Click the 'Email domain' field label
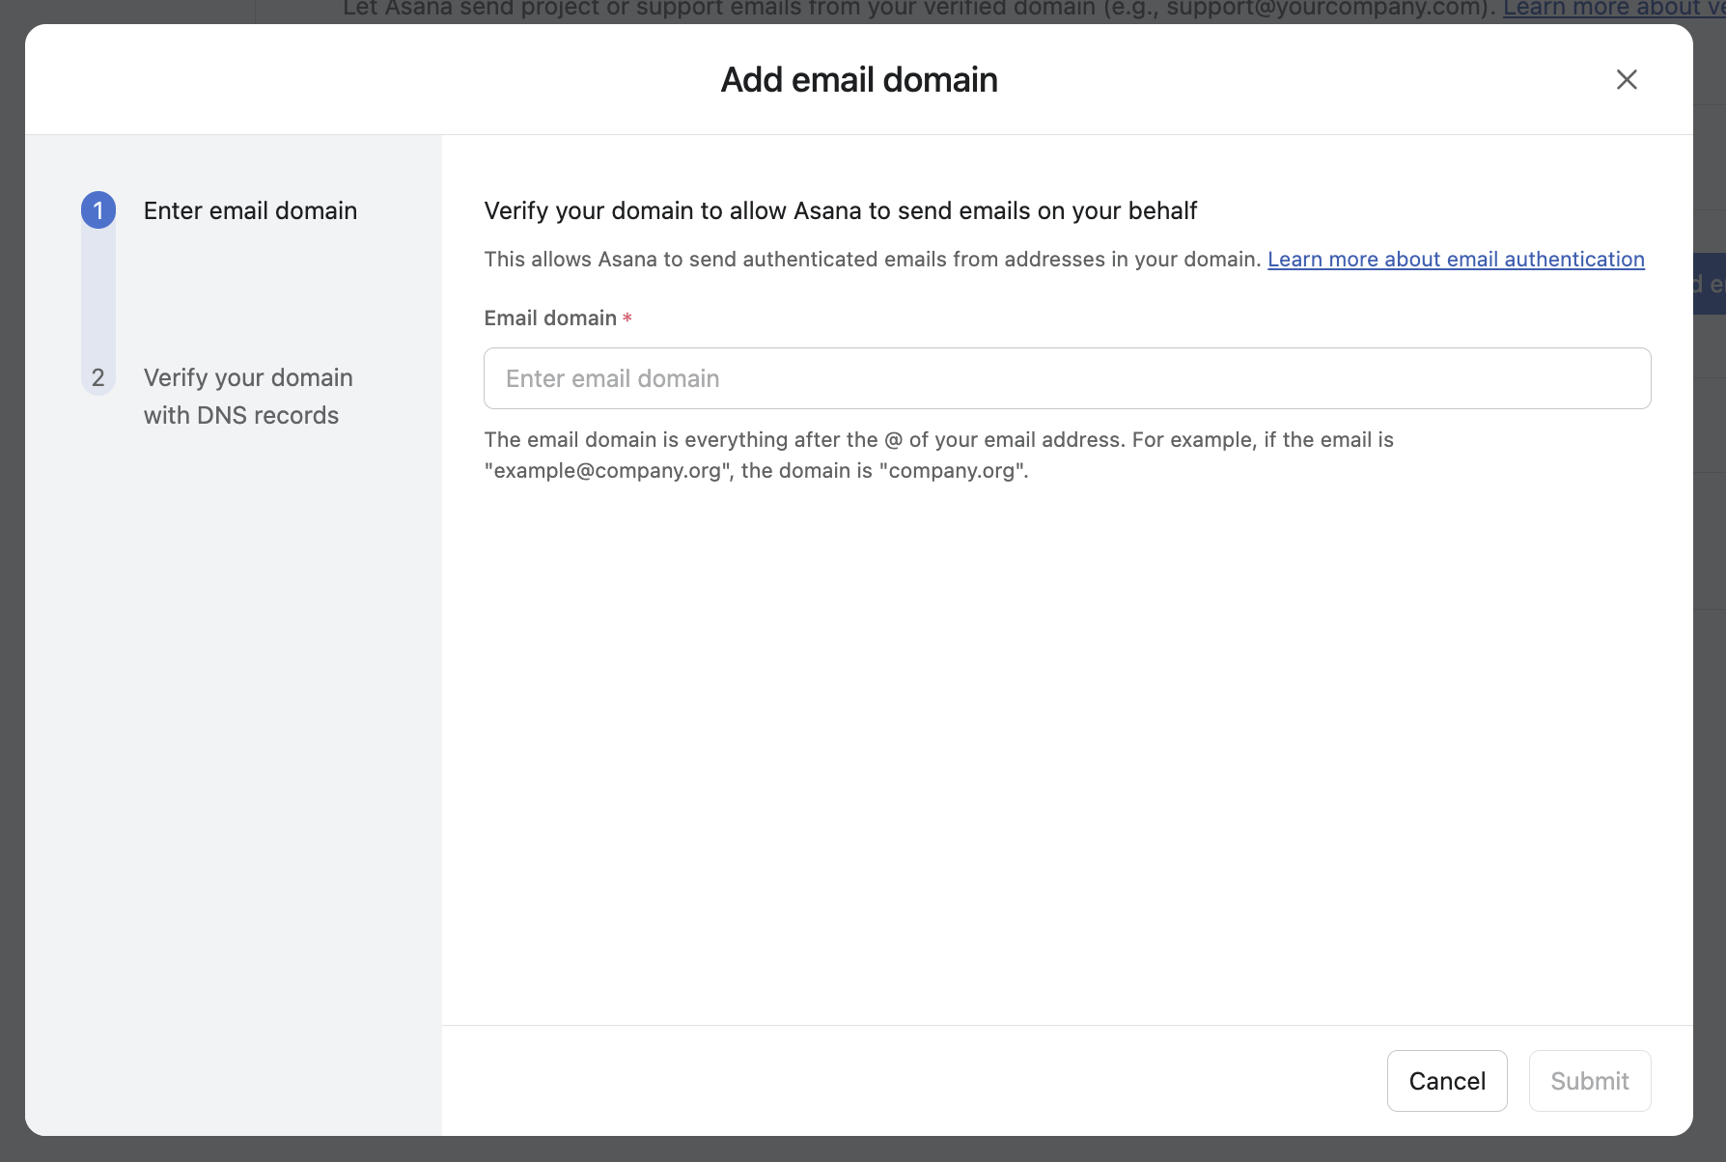This screenshot has width=1726, height=1162. [x=550, y=318]
